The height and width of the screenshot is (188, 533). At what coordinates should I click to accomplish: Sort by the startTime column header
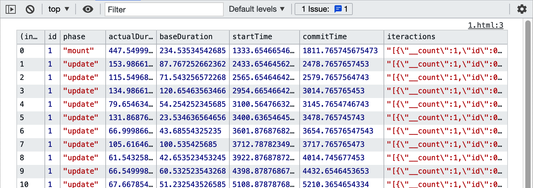(x=264, y=37)
